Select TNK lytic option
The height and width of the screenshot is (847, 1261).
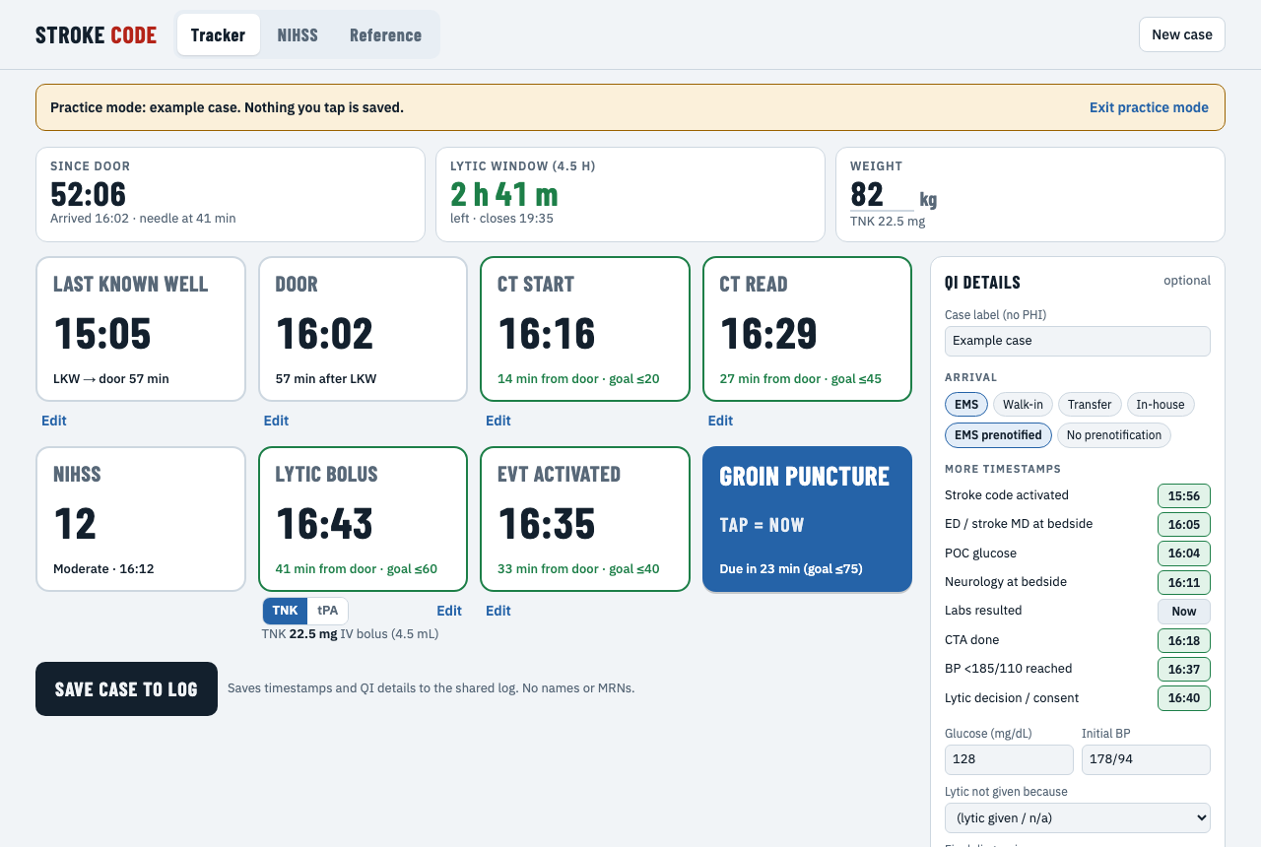pos(285,611)
